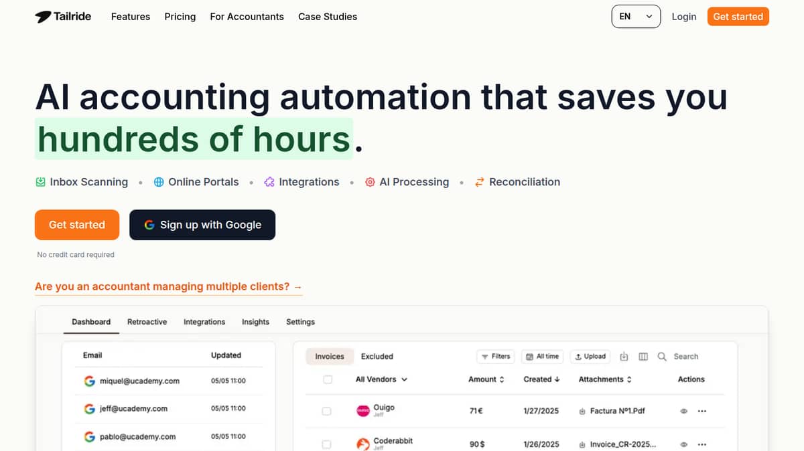Open the EN language dropdown

pyautogui.click(x=636, y=17)
